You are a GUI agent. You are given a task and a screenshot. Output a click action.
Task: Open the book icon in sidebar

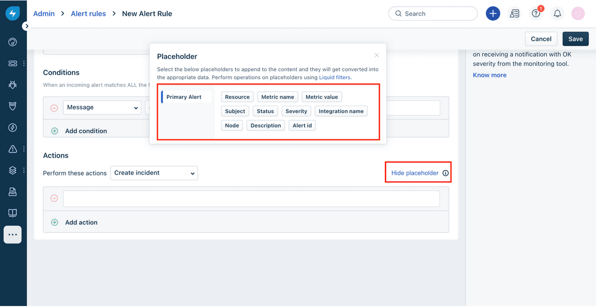(13, 213)
